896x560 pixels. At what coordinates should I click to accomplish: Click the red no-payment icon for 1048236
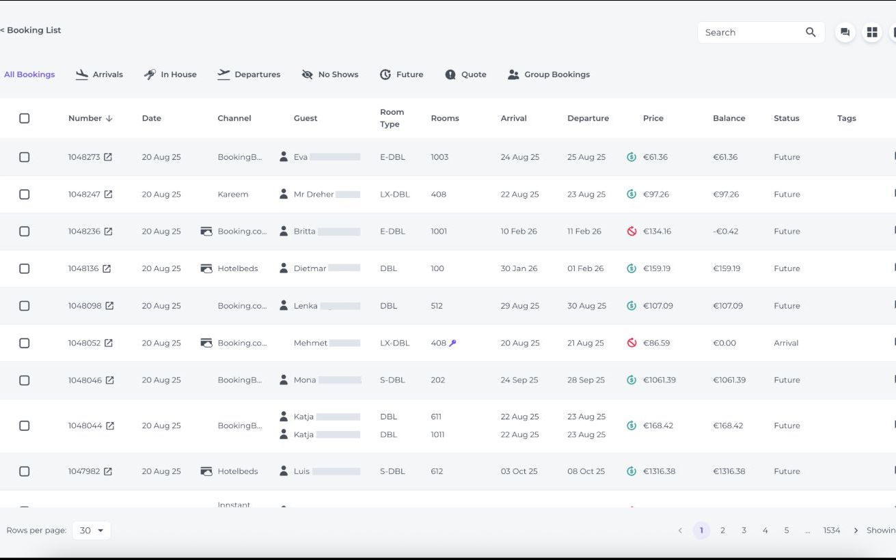pyautogui.click(x=632, y=232)
